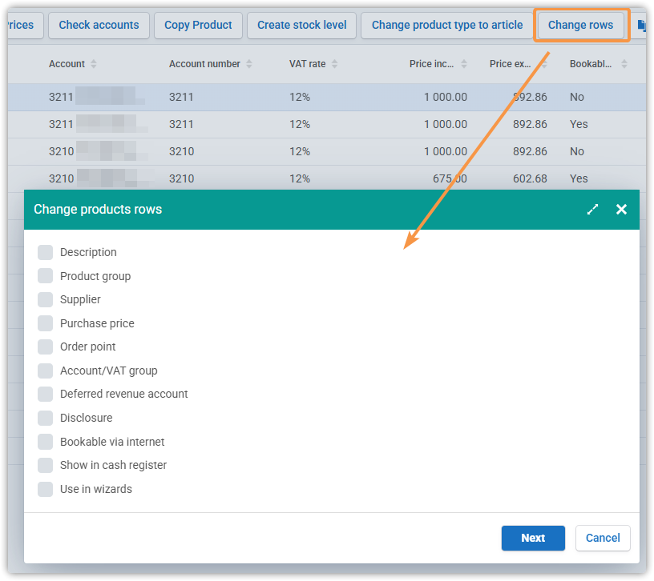Enable the Supplier checkbox
654x581 pixels.
(x=45, y=299)
